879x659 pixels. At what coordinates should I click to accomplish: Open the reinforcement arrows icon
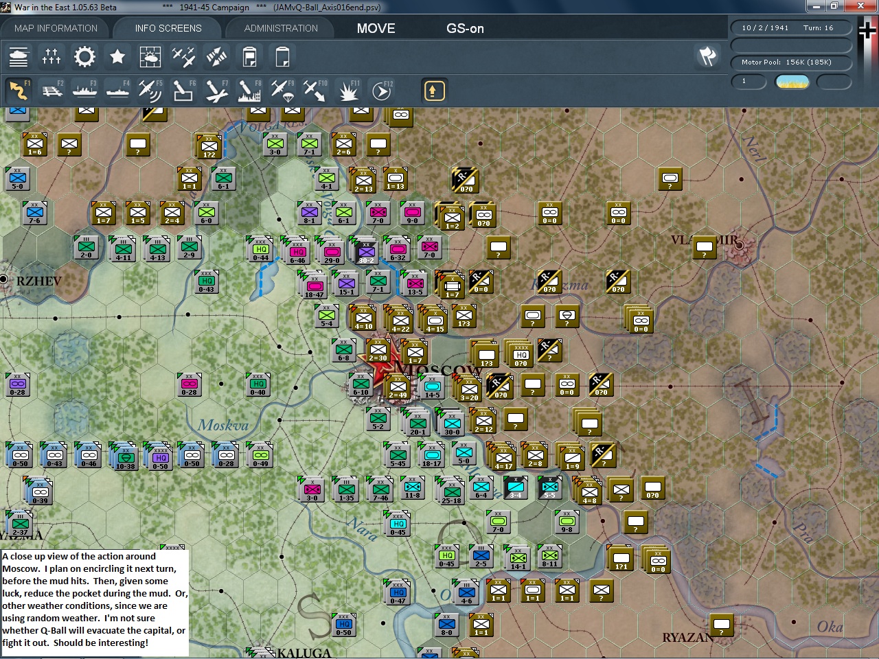[216, 56]
